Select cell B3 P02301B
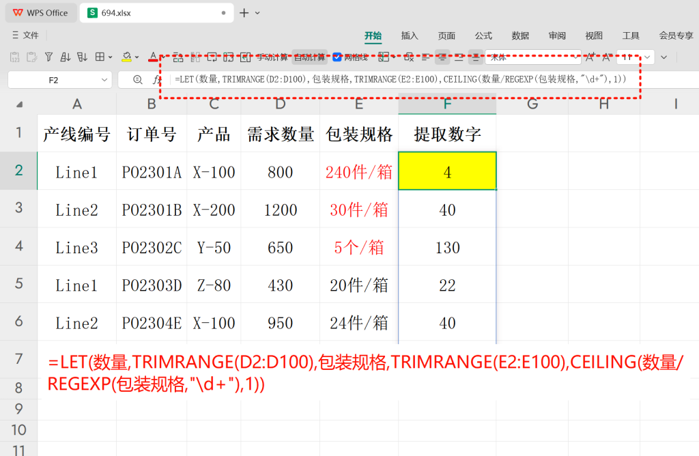699x456 pixels. click(152, 209)
